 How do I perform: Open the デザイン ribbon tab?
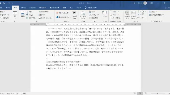[23, 8]
